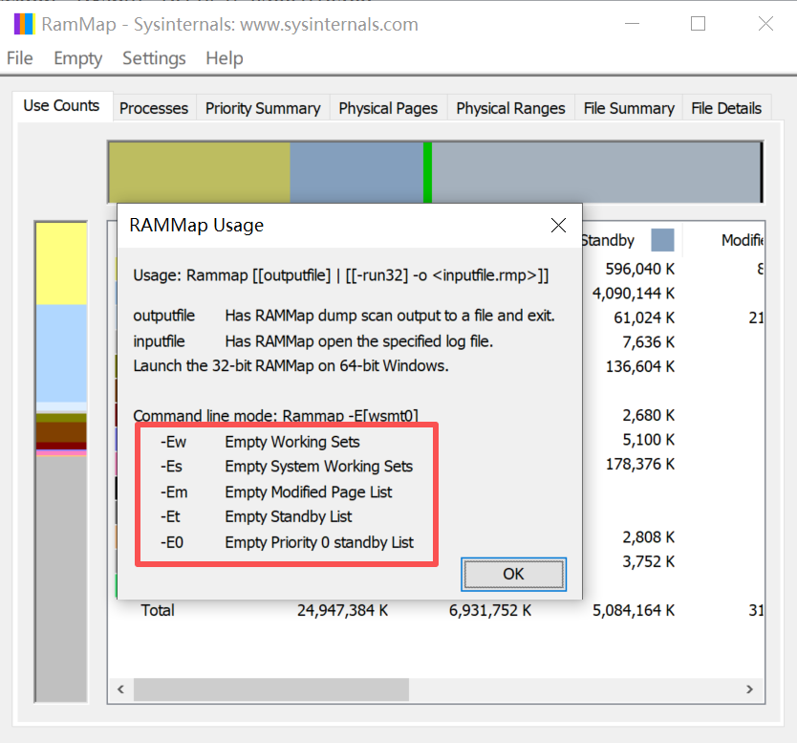Click the 2,680 K standby value
The width and height of the screenshot is (797, 743).
[x=649, y=416]
